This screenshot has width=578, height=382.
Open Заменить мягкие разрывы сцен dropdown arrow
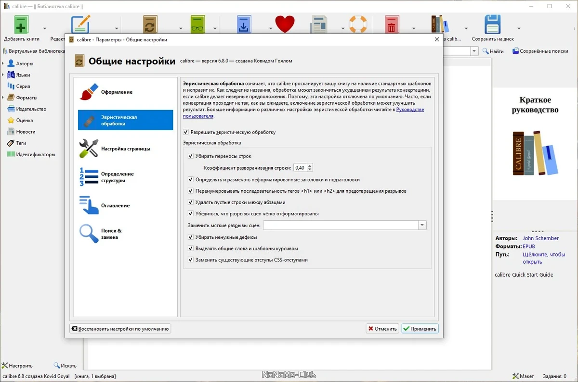422,225
